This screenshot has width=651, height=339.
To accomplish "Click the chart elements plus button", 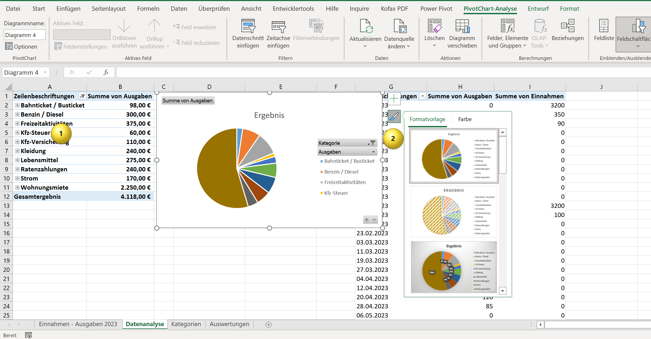I will 394,99.
